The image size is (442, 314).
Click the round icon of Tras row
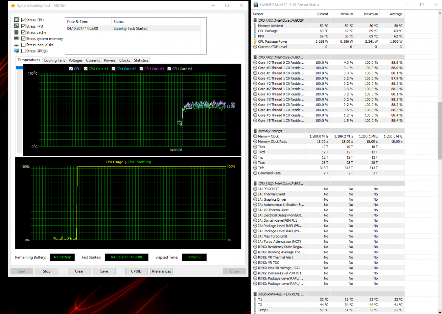coord(255,163)
